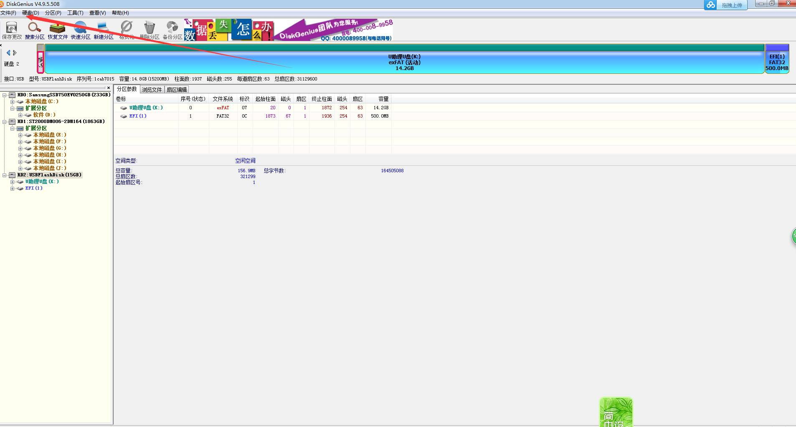Click the 备份分区 backup partition icon
Viewport: 796px width, 427px height.
point(172,30)
